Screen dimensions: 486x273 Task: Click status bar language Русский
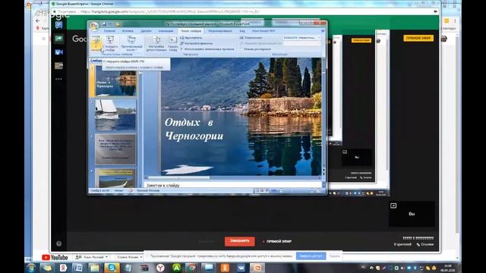tap(148, 190)
